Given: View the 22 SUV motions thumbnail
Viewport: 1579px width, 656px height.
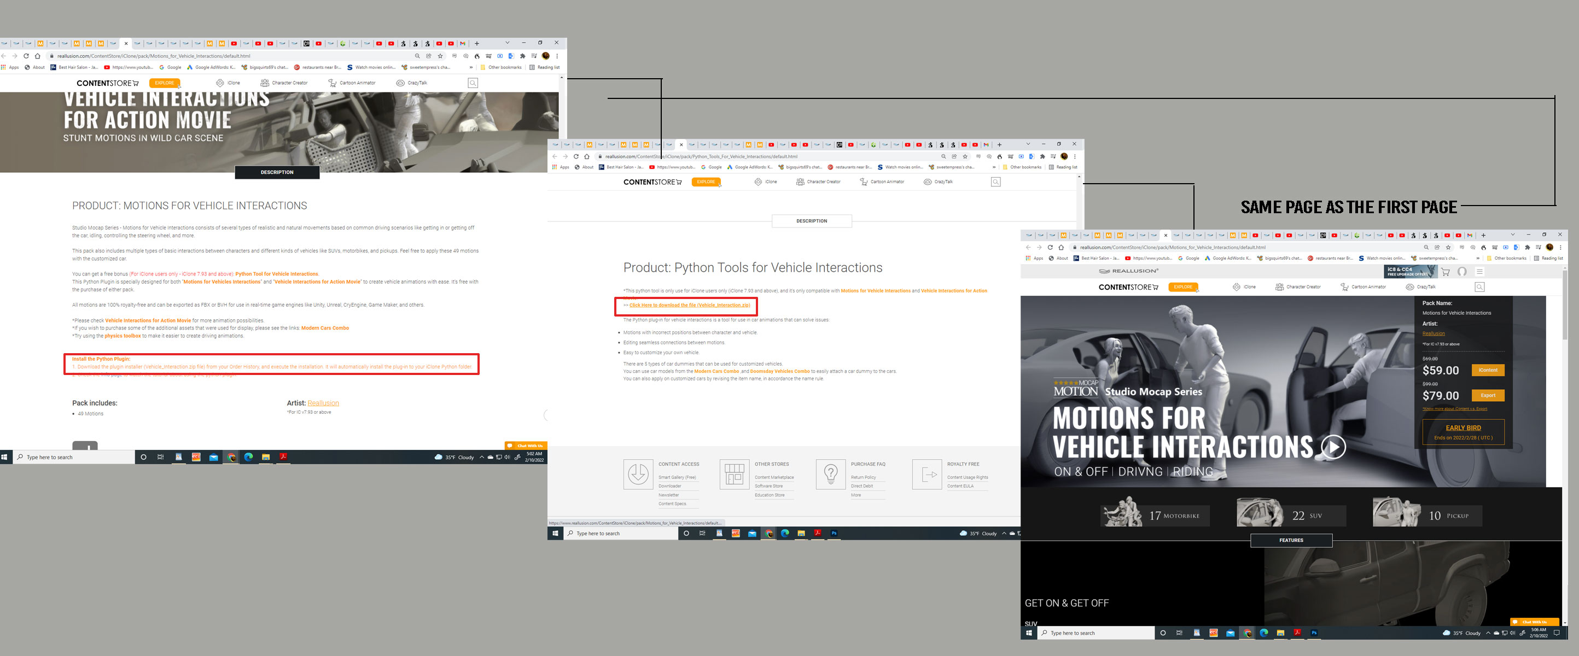Looking at the screenshot, I should [x=1291, y=514].
